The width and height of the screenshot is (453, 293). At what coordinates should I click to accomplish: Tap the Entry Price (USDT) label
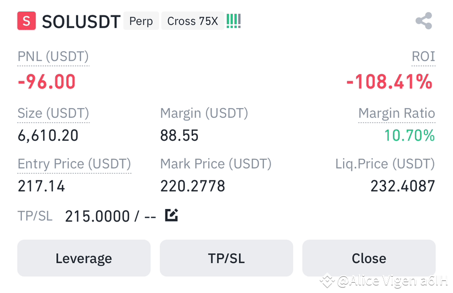click(74, 164)
